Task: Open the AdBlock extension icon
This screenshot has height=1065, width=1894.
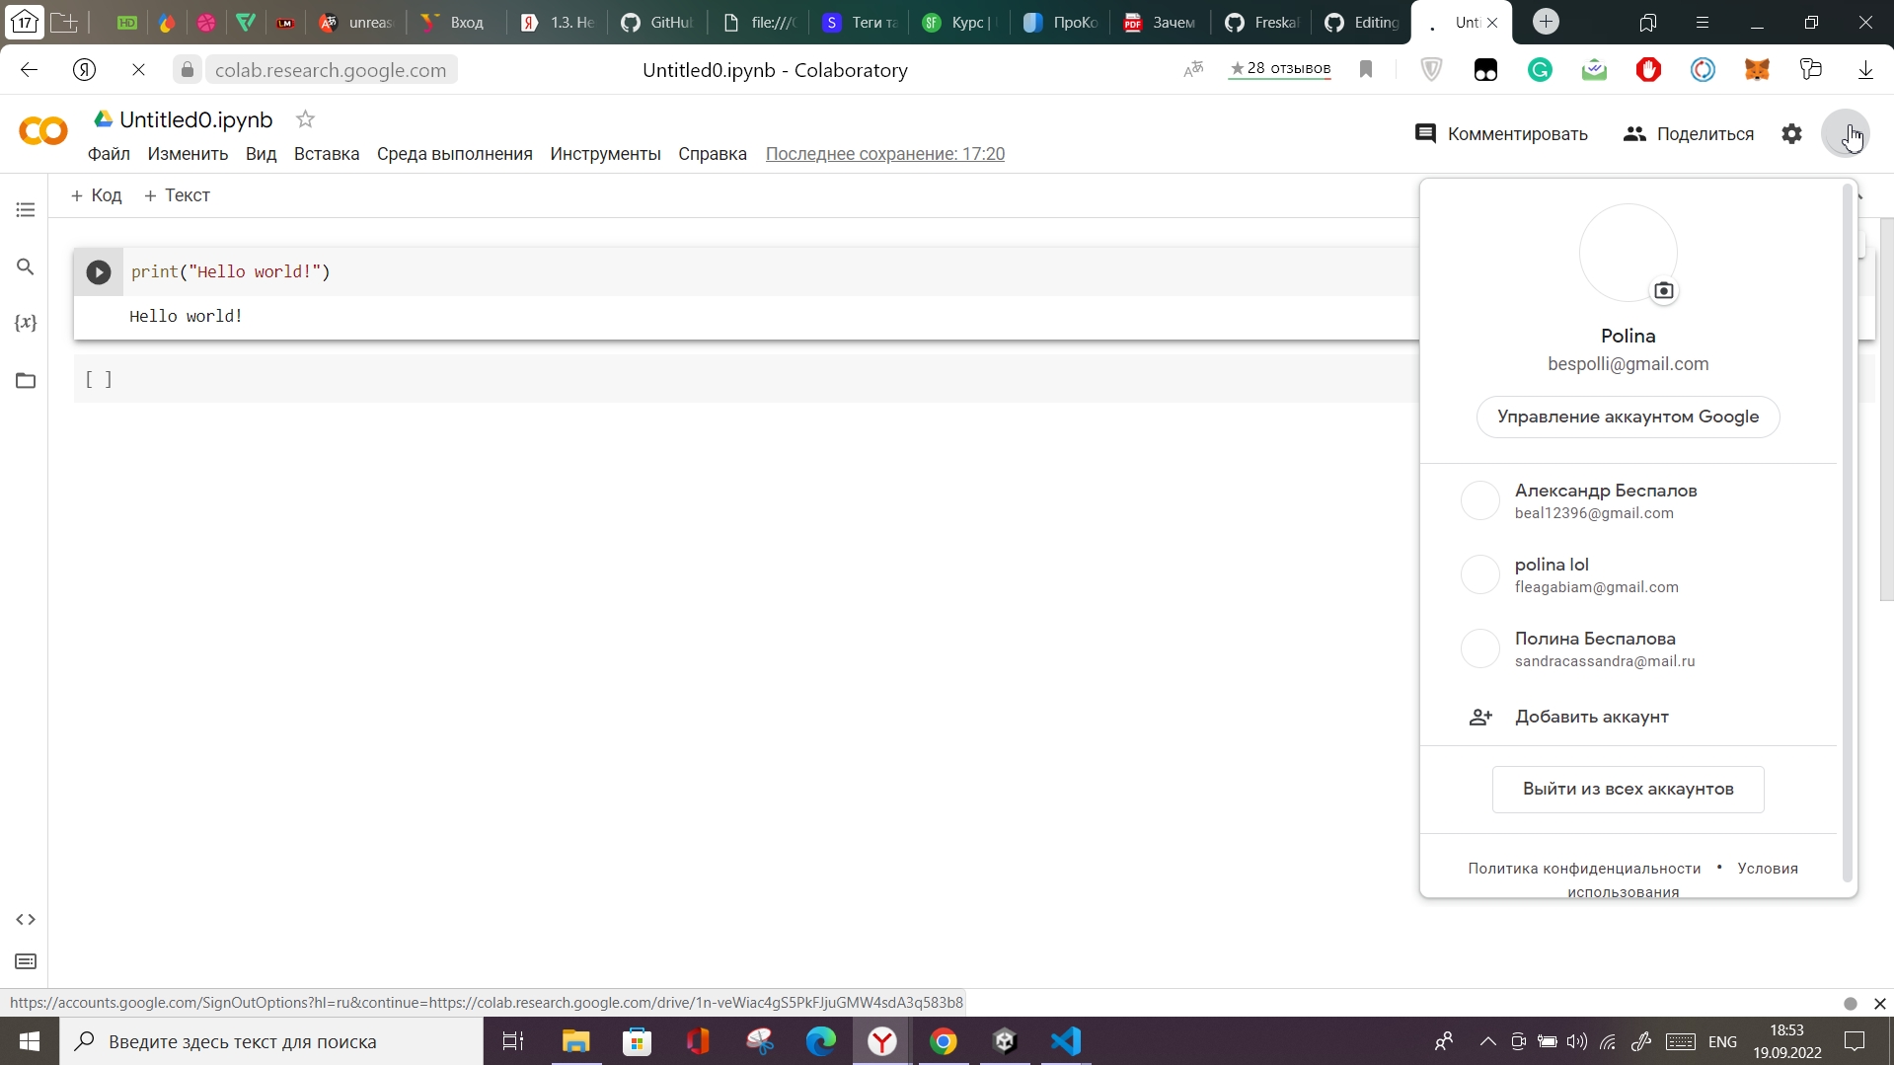Action: [1648, 69]
